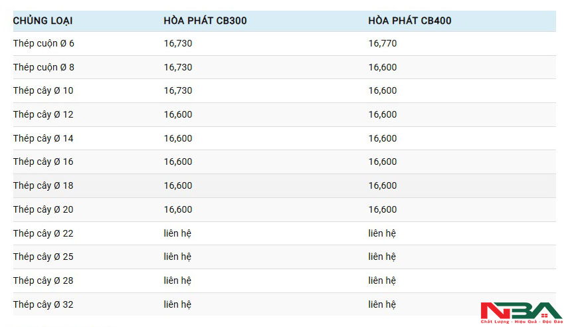The image size is (566, 327).
Task: Click the CHỦNG LOẠI column header
Action: tap(43, 21)
